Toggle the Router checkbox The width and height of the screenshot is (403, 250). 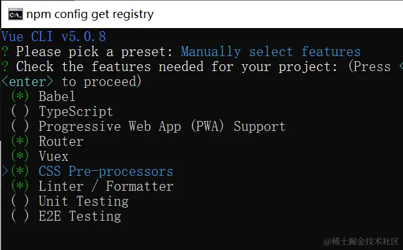point(20,142)
